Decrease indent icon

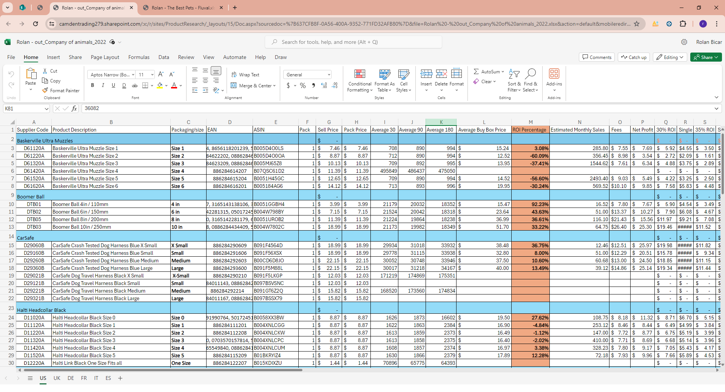click(195, 90)
